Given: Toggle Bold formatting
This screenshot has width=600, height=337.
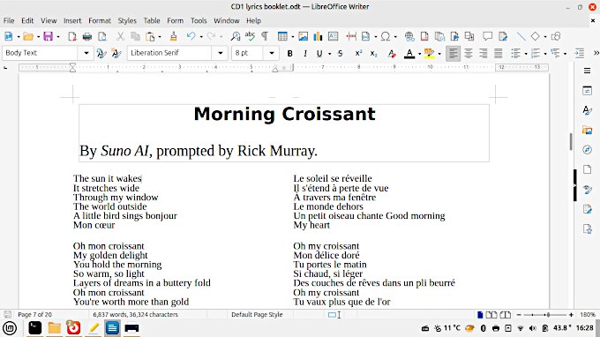Looking at the screenshot, I should [289, 53].
